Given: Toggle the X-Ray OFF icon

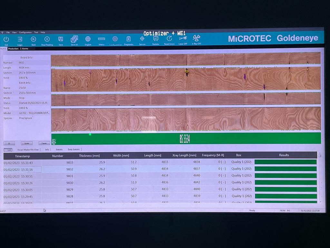Looking at the screenshot, I should tap(196, 38).
